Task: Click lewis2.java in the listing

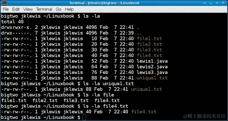Action: (x=152, y=67)
